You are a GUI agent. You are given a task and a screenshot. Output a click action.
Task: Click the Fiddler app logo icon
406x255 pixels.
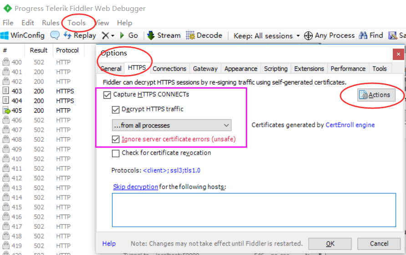tap(7, 9)
